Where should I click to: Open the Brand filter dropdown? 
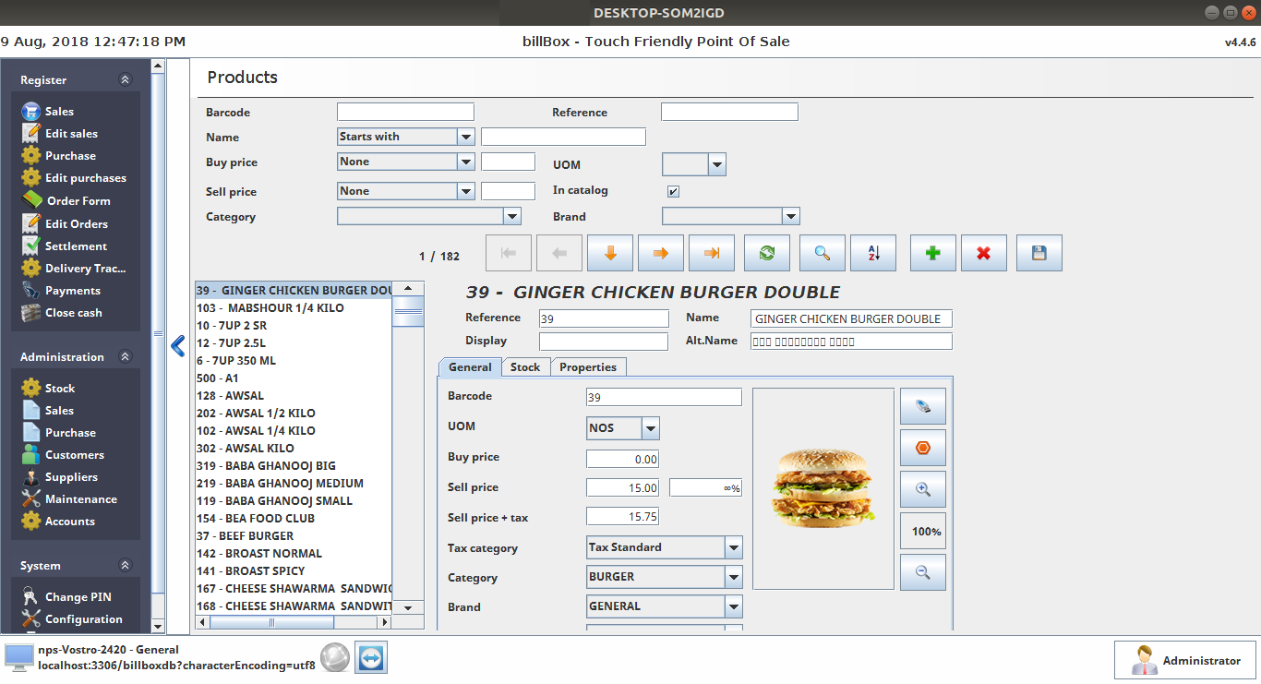point(789,216)
